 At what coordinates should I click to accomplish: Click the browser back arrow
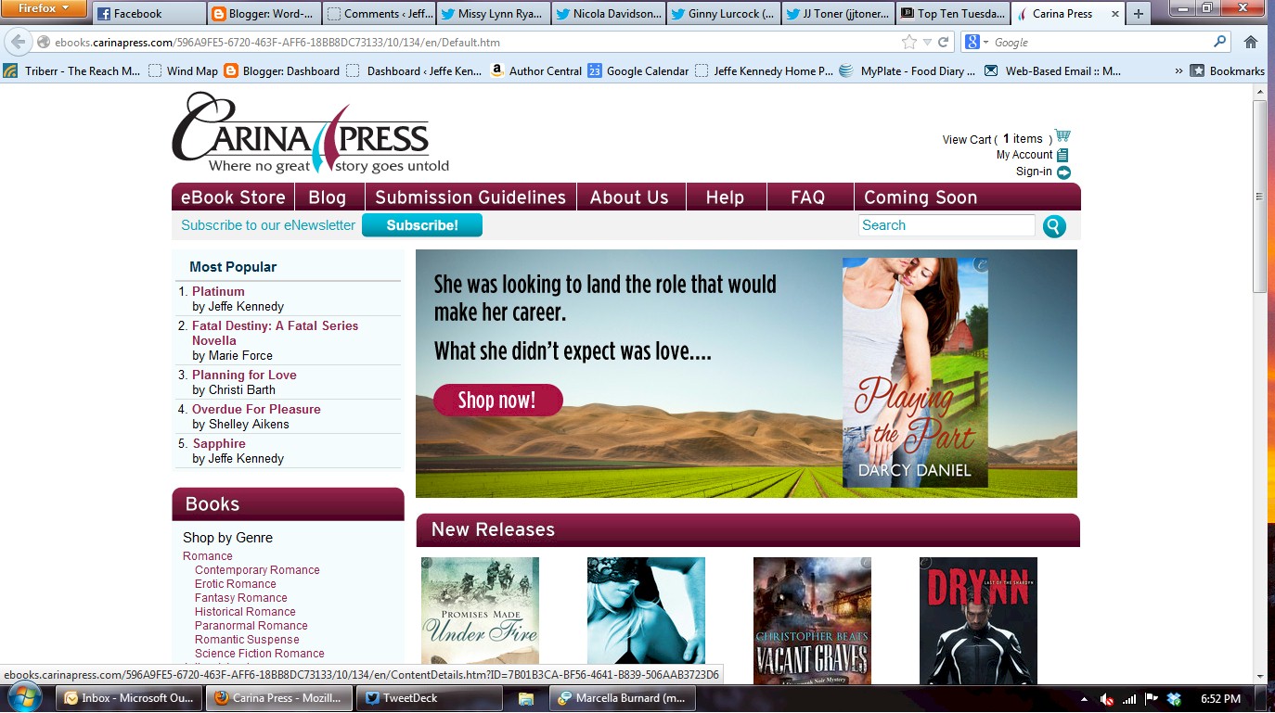coord(19,42)
